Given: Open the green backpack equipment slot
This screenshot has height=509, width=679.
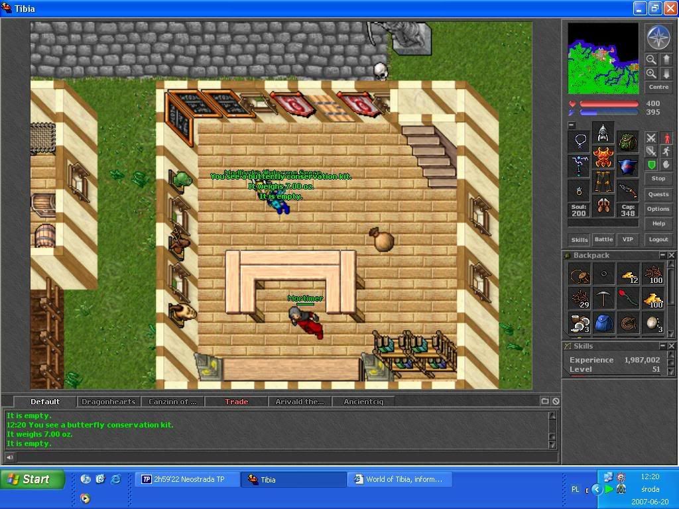Looking at the screenshot, I should click(x=627, y=141).
